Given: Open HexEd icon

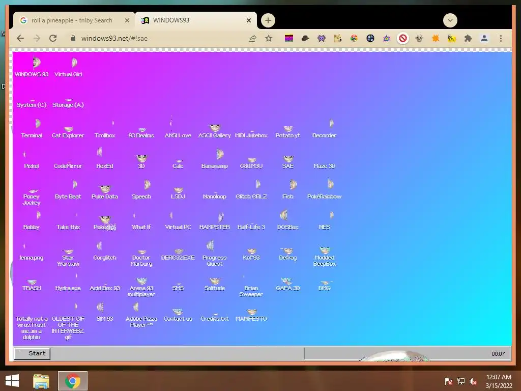Looking at the screenshot, I should coord(105,159).
